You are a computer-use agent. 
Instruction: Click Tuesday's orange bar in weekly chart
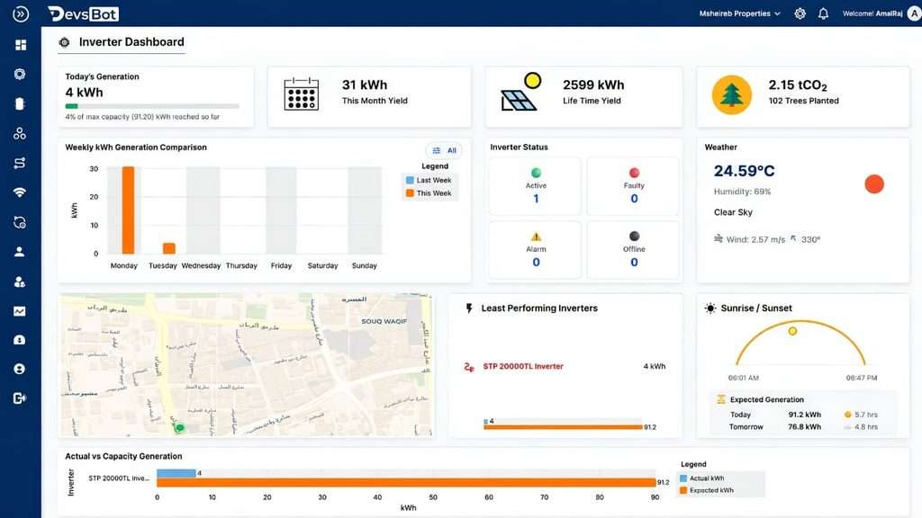tap(169, 248)
